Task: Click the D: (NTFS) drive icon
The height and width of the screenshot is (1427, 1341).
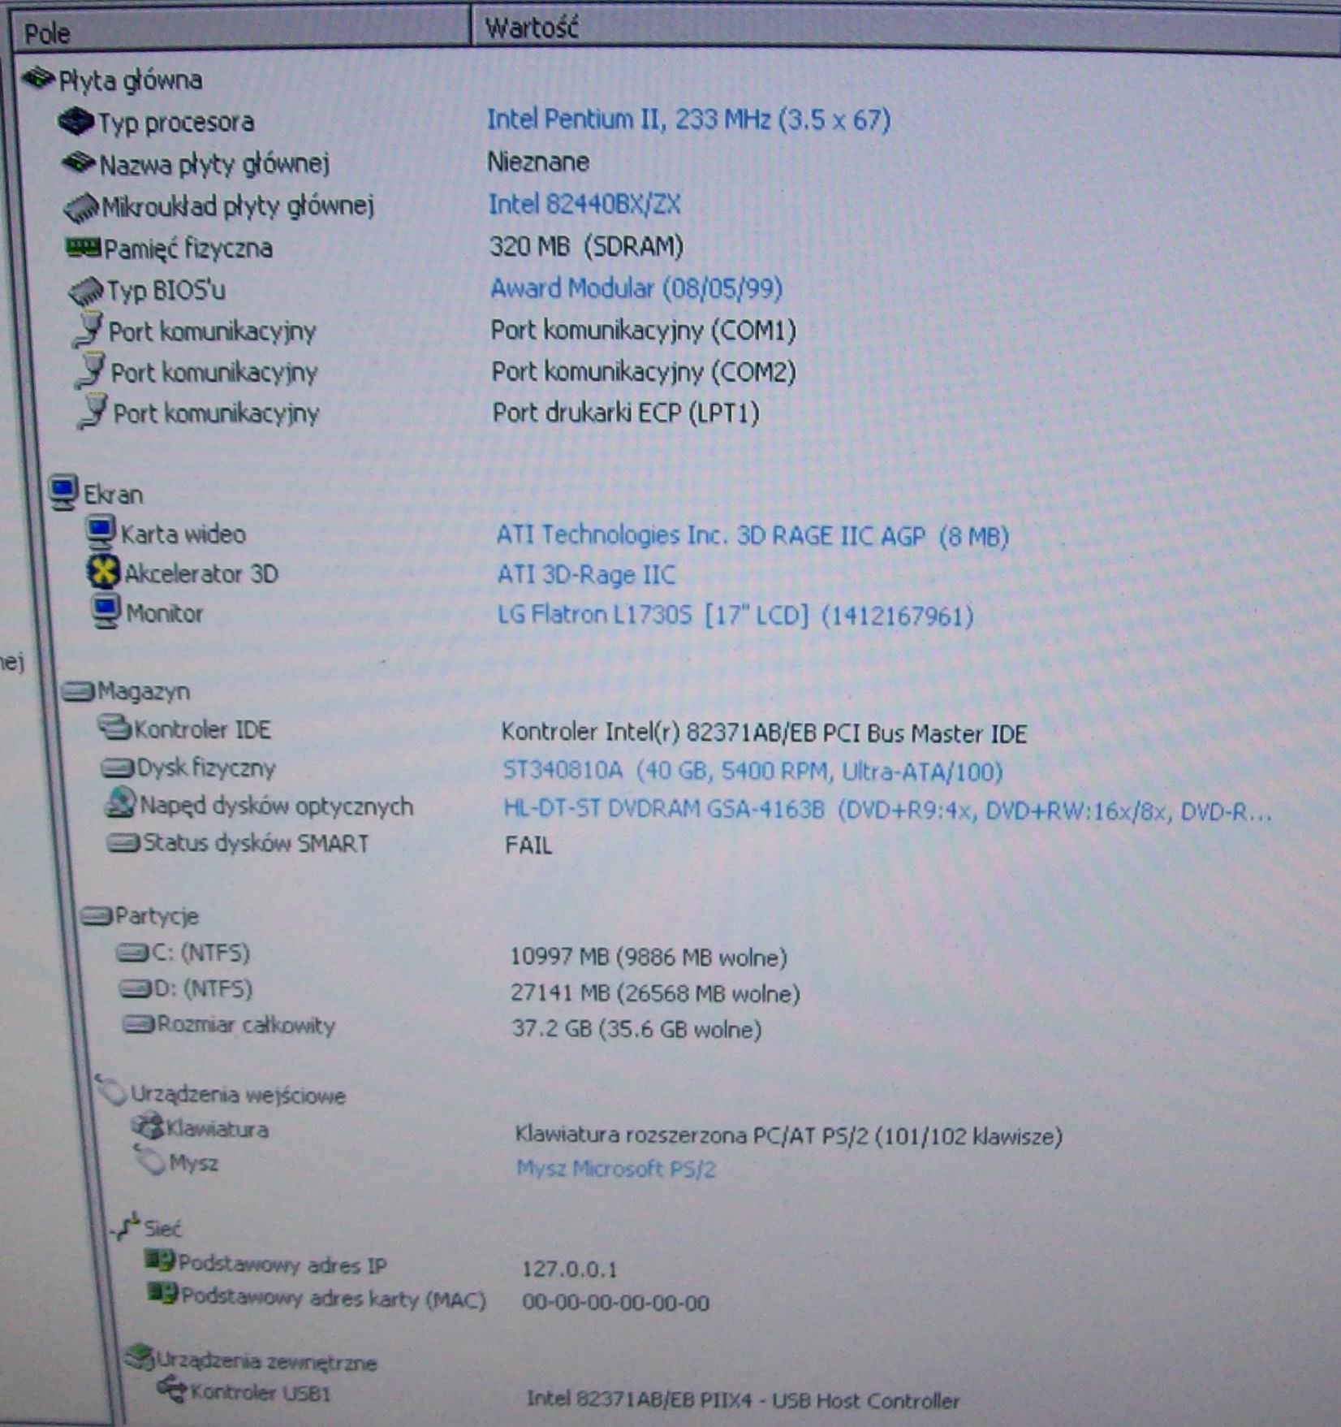Action: pyautogui.click(x=135, y=988)
